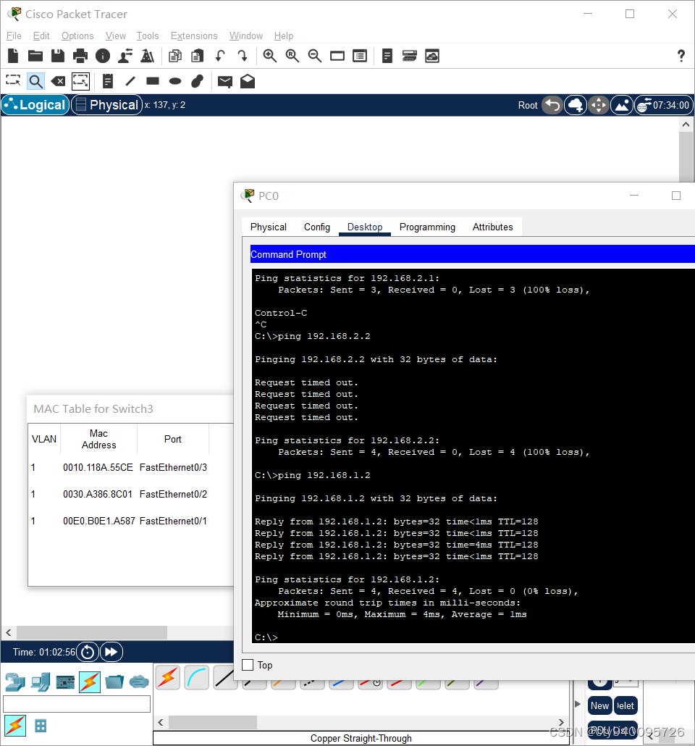This screenshot has height=746, width=695.
Task: Go back with the Root arrow icon
Action: (x=552, y=105)
